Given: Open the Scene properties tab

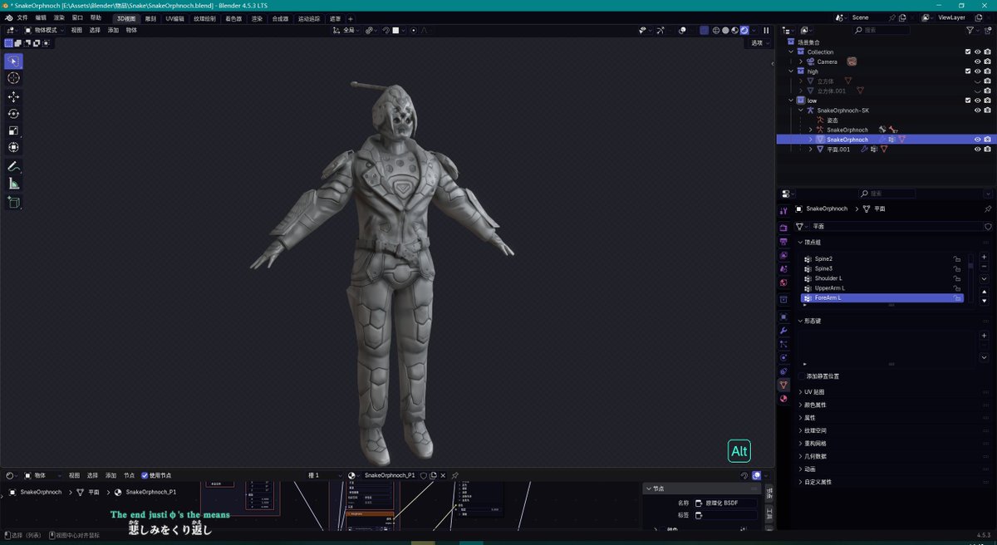Looking at the screenshot, I should point(783,269).
